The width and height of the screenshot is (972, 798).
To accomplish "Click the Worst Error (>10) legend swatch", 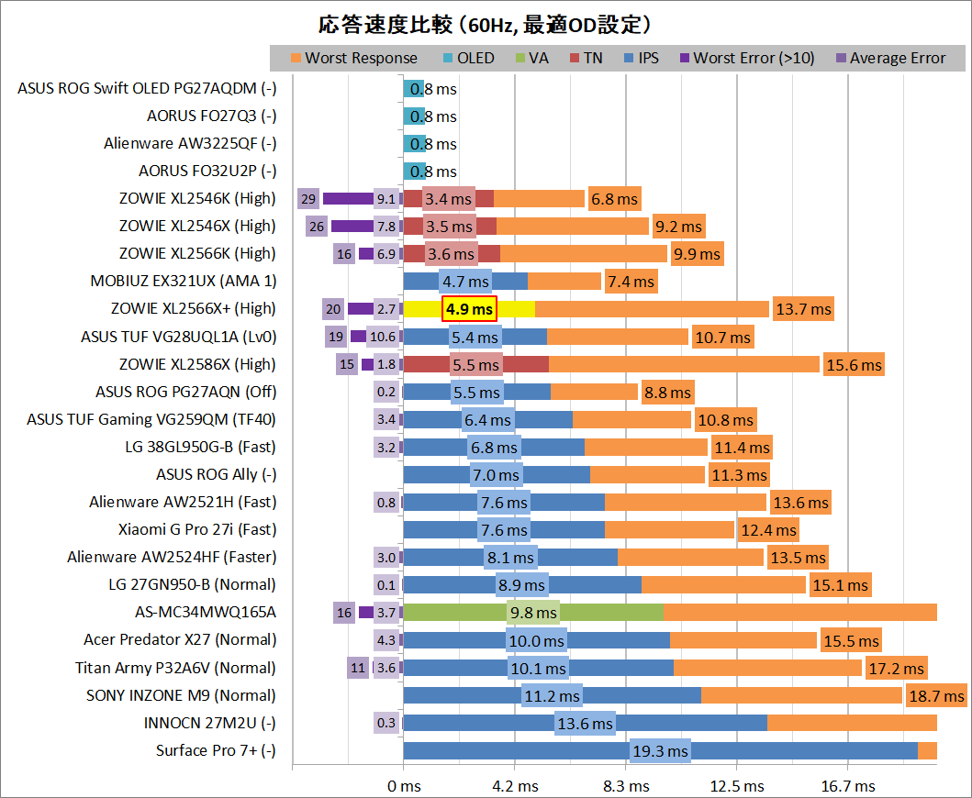I will (685, 58).
